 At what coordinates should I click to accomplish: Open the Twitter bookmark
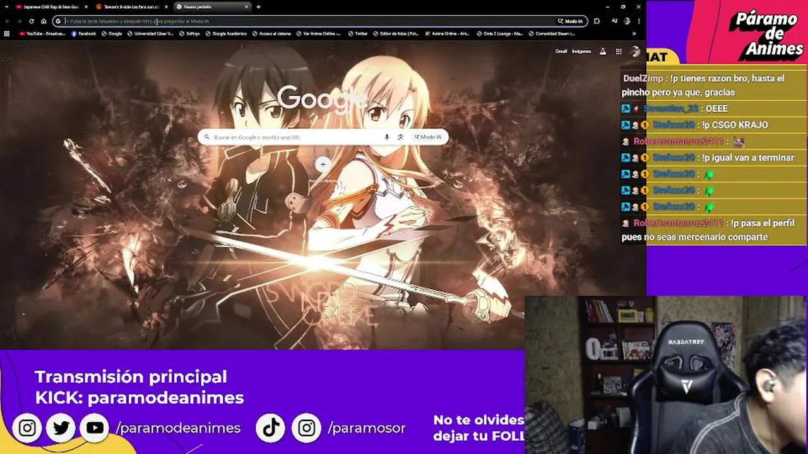[x=358, y=33]
